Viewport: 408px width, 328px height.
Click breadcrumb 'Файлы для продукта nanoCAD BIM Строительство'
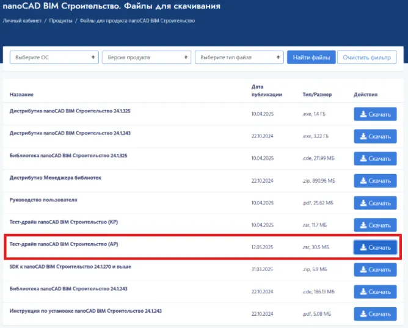tap(137, 21)
